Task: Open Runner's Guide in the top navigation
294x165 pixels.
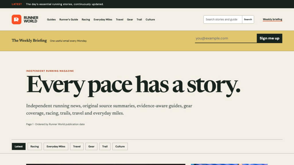Action: coord(69,19)
